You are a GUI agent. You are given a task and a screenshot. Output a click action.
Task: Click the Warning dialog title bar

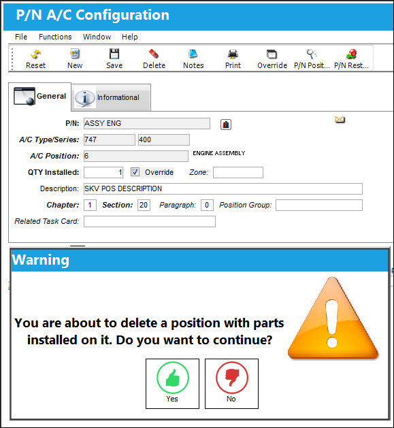pos(199,260)
